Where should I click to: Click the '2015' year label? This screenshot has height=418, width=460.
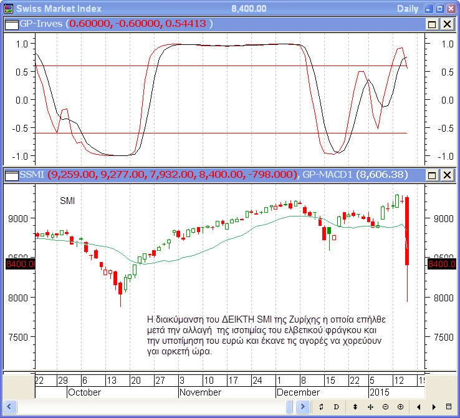[x=380, y=392]
